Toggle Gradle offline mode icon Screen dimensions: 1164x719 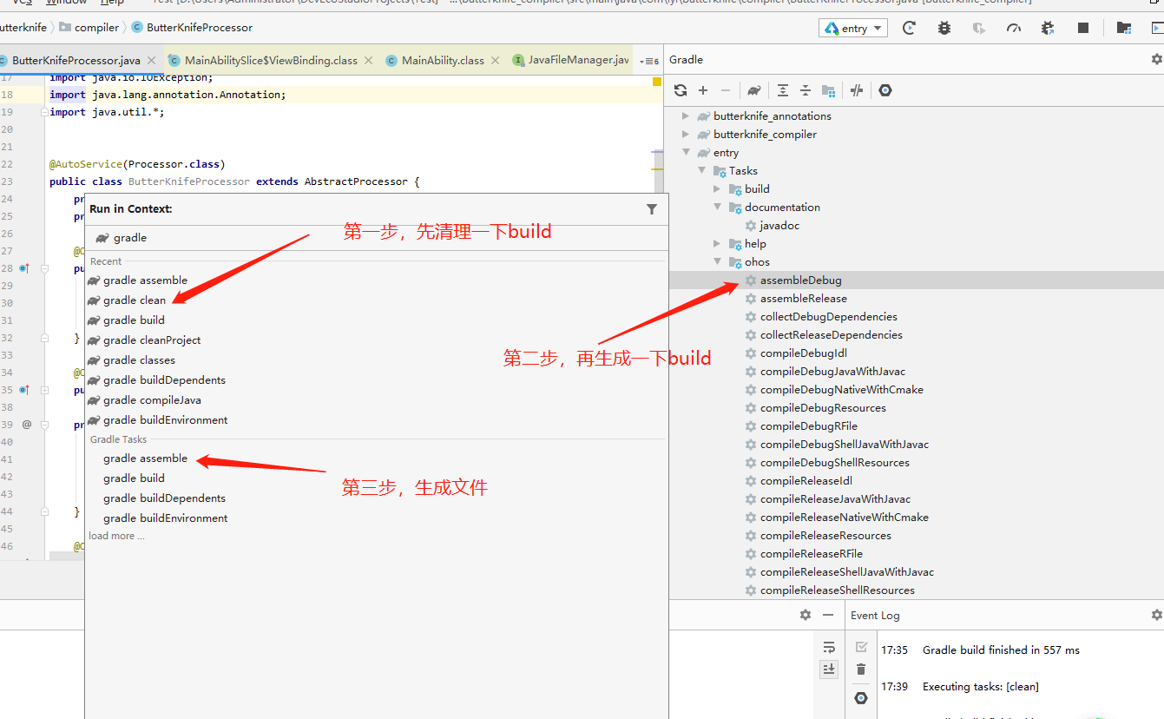(857, 90)
